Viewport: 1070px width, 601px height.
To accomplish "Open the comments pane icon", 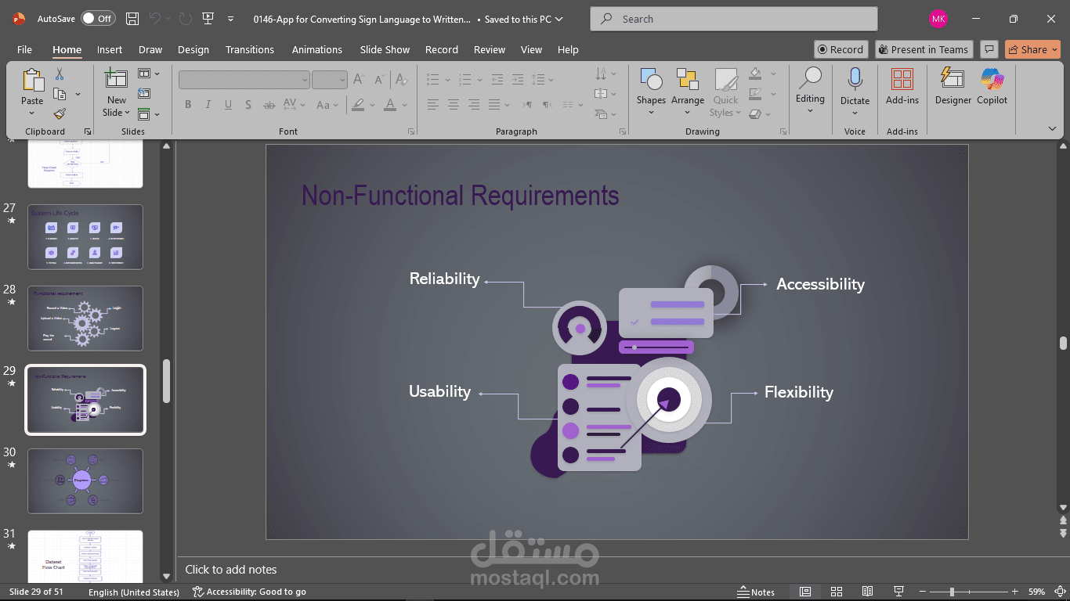I will 989,49.
